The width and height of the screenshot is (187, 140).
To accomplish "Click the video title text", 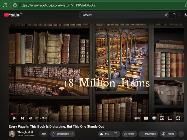I will [56, 126].
